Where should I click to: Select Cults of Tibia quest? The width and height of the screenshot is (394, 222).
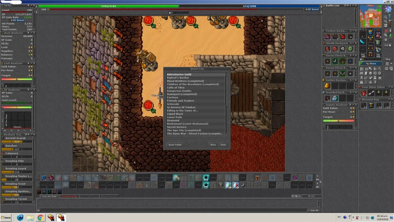coord(196,88)
